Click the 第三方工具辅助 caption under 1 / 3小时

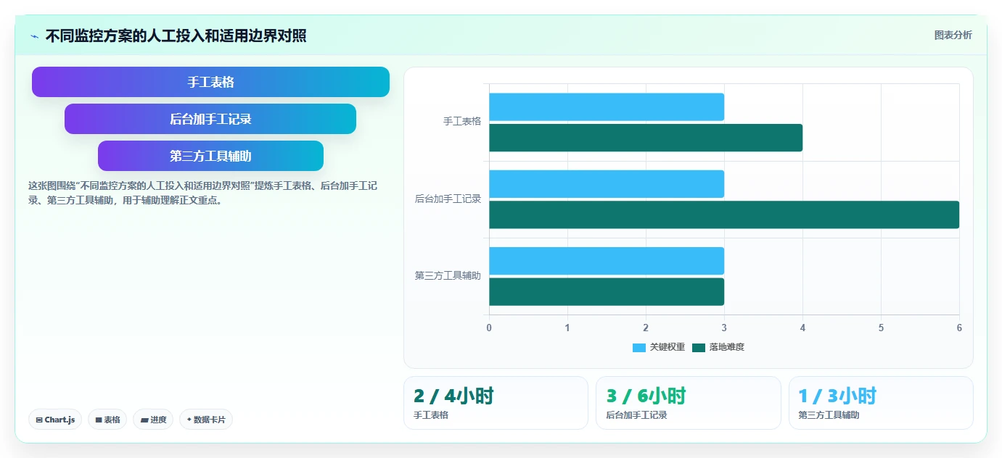tap(829, 415)
